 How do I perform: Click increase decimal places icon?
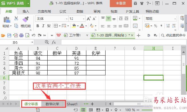point(168,26)
